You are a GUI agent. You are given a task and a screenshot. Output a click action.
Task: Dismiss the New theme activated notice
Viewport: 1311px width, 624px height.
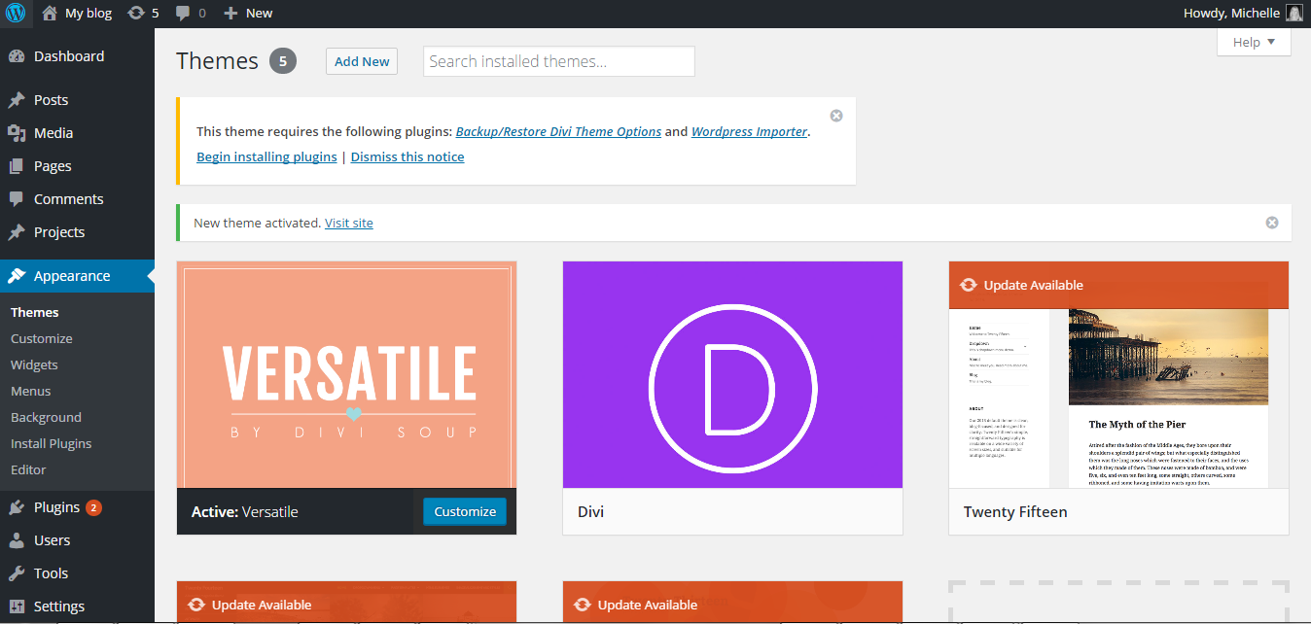click(x=1272, y=223)
